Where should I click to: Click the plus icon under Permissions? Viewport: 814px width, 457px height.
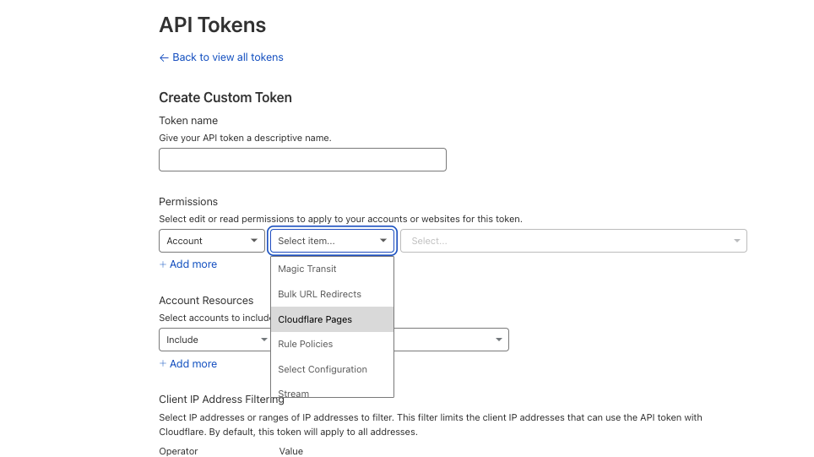point(163,264)
